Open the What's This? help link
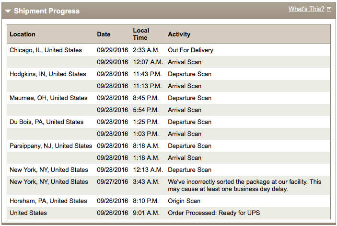This screenshot has height=226, width=337. [x=306, y=9]
